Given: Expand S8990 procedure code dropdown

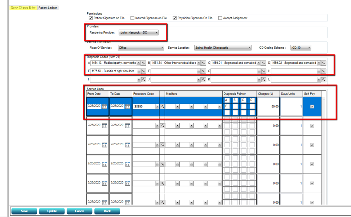Looking at the screenshot, I should (x=157, y=107).
